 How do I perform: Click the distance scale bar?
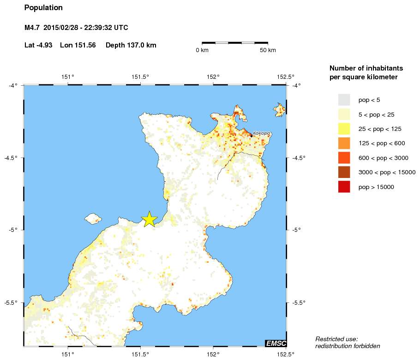235,43
